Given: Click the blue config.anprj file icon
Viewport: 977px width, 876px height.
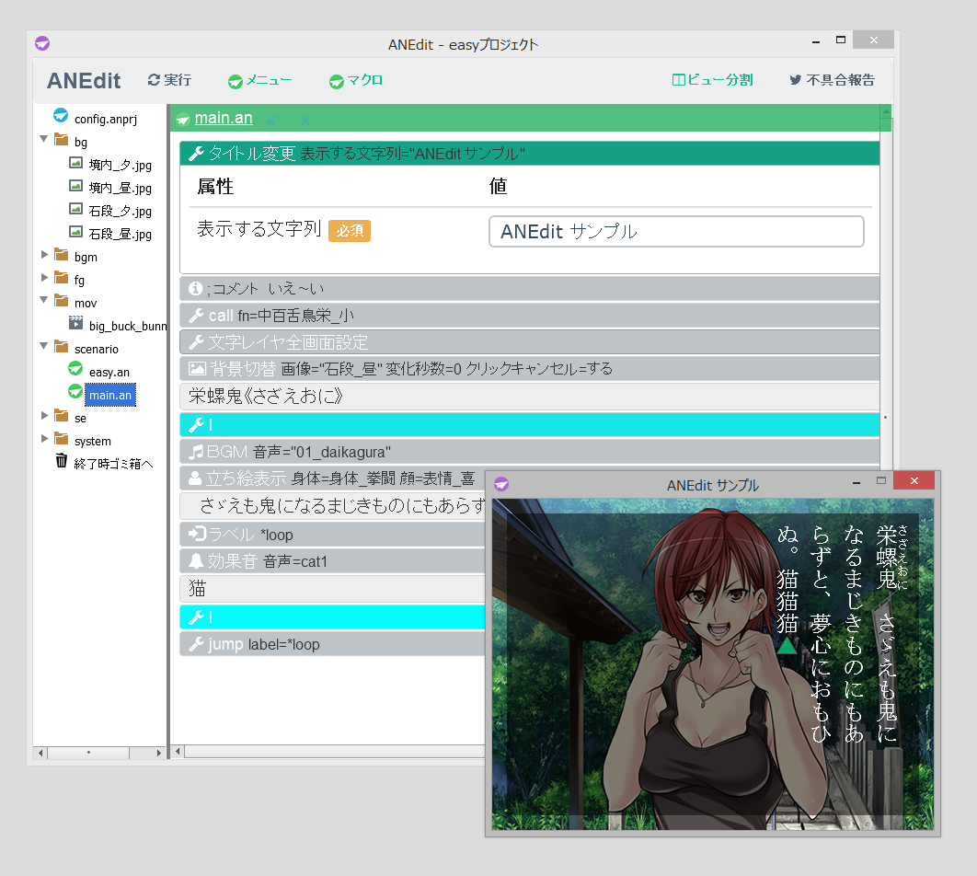Looking at the screenshot, I should click(61, 115).
